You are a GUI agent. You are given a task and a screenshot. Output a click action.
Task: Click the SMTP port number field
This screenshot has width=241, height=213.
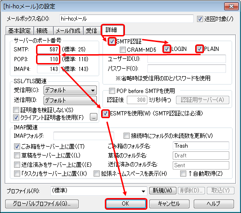pyautogui.click(x=48, y=50)
